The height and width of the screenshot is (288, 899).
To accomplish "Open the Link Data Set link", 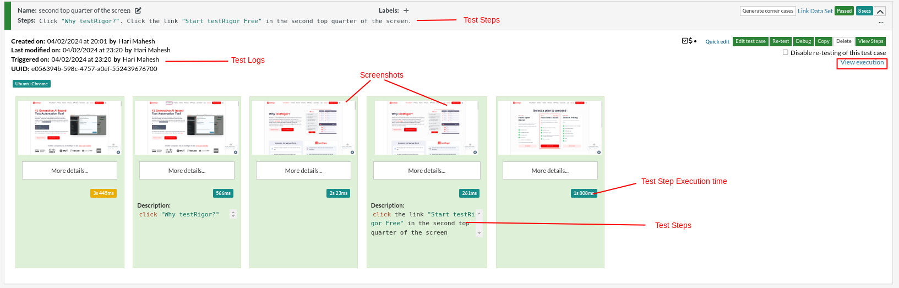I will click(x=815, y=11).
